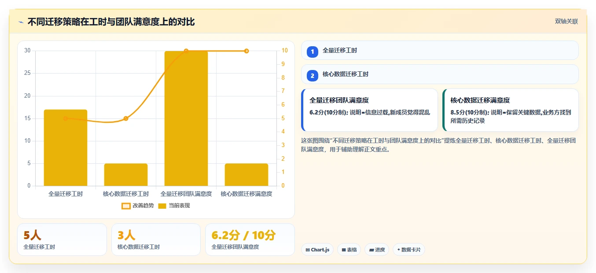Click the left axis value 30
This screenshot has width=596, height=273.
point(27,51)
